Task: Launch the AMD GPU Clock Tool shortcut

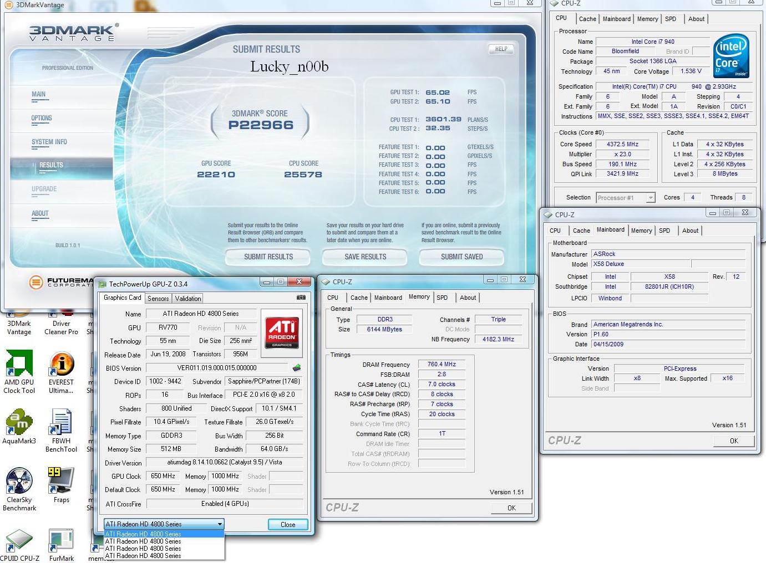Action: [19, 372]
